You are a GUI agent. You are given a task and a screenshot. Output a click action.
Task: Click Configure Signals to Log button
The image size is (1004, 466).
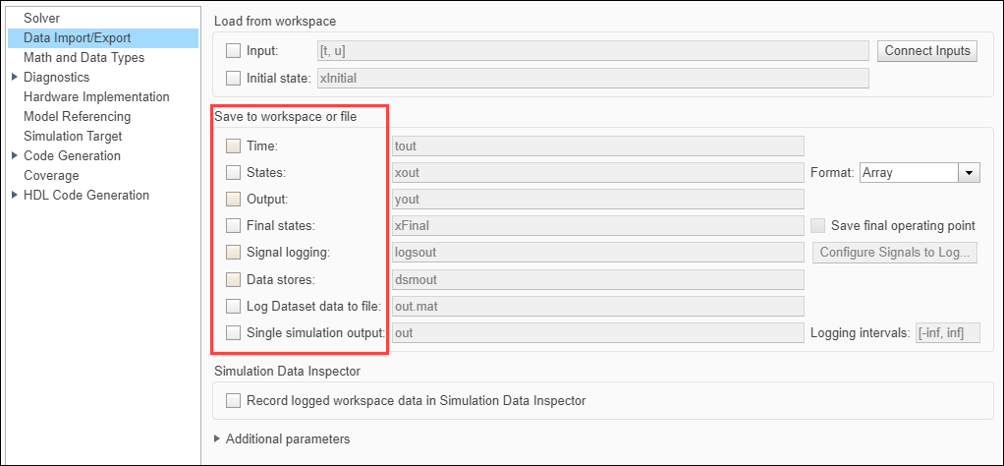895,253
